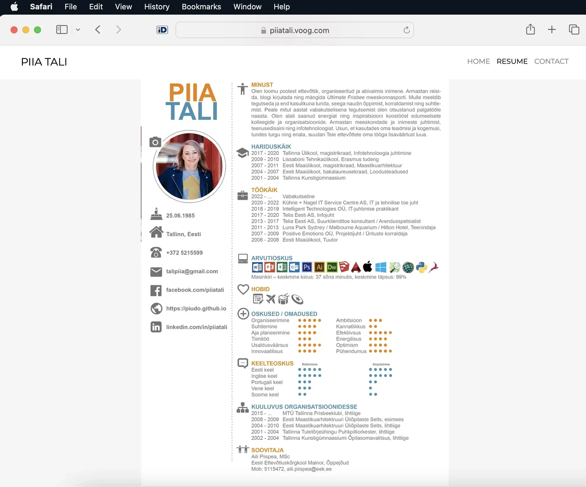Viewport: 586px width, 487px height.
Task: Go back to the previous page
Action: pos(98,30)
